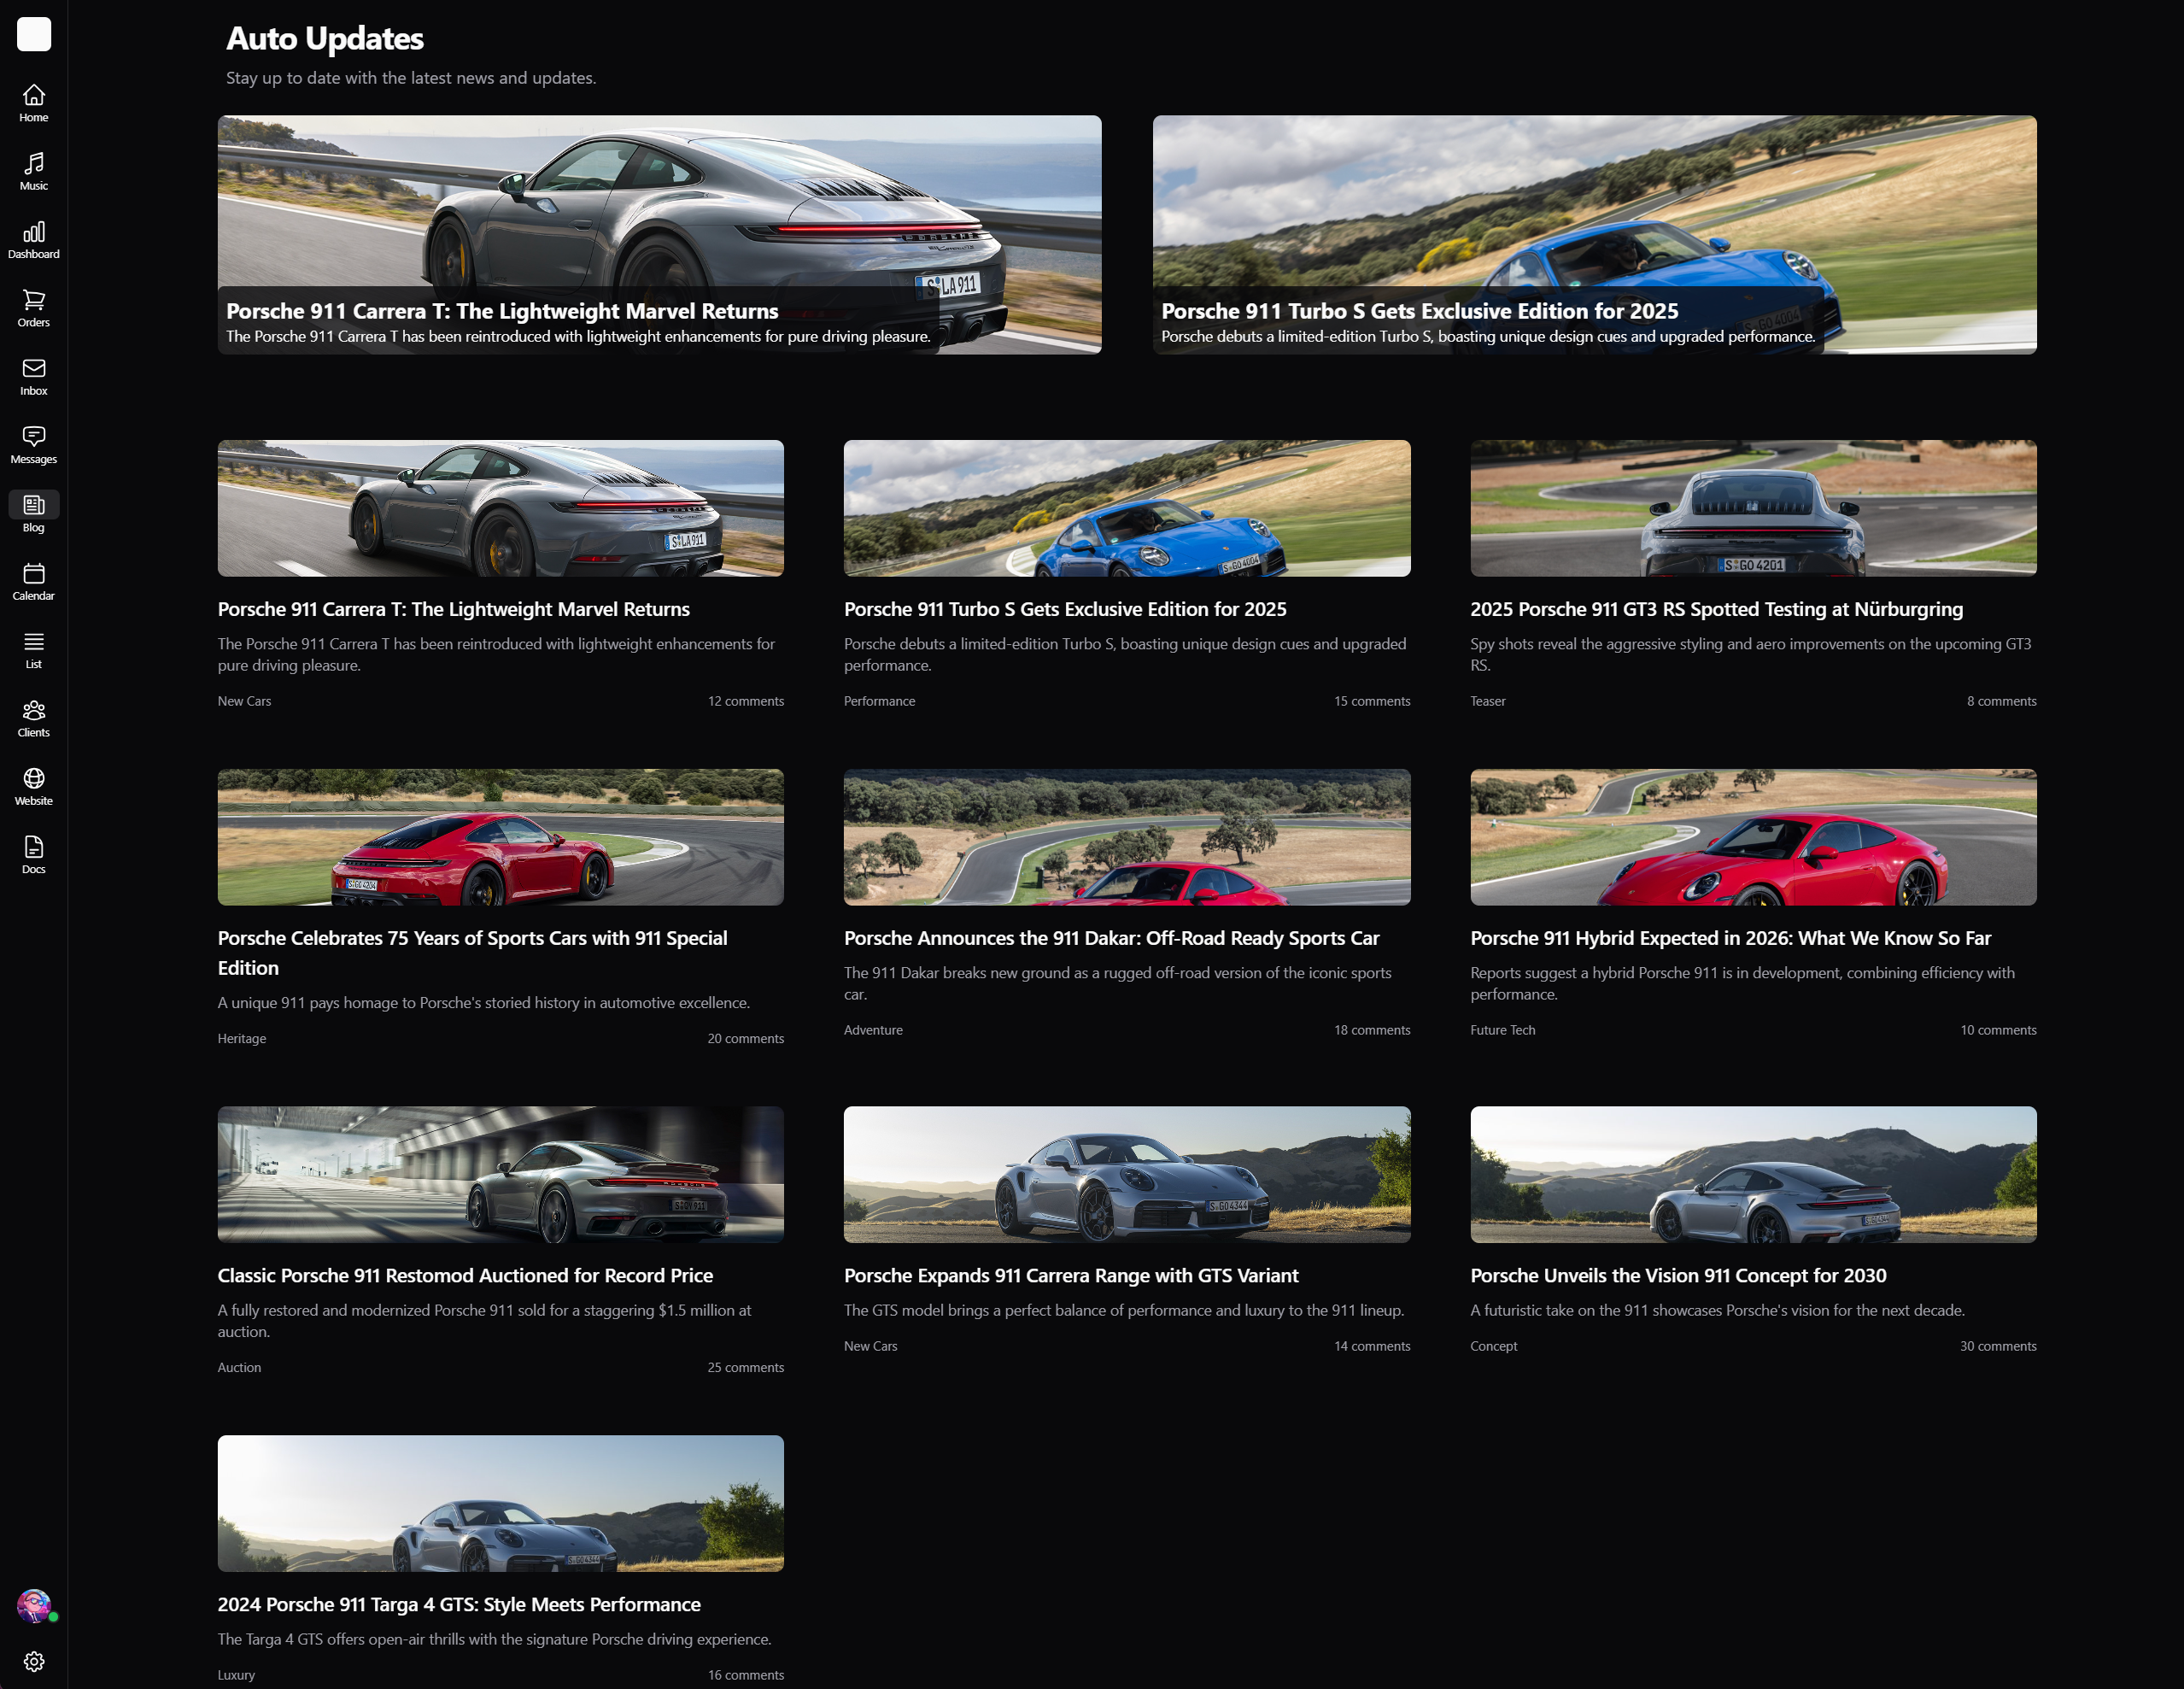Open 'Porsche Expands 911 Carrera Range' title
2184x1689 pixels.
pos(1071,1275)
